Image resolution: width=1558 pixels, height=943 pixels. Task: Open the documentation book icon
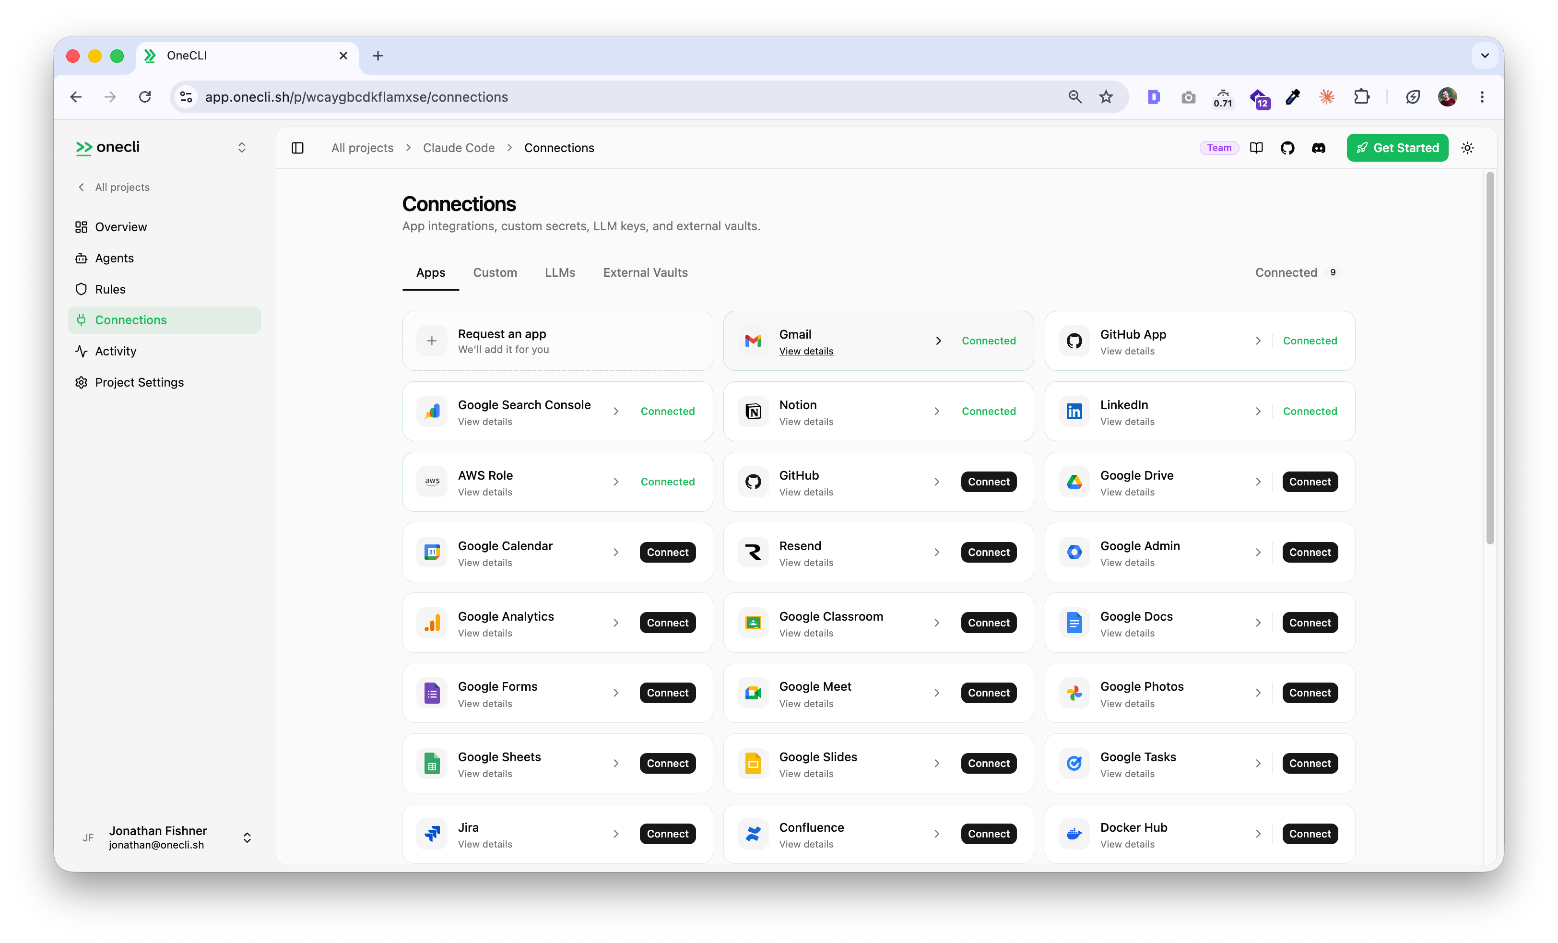point(1256,148)
